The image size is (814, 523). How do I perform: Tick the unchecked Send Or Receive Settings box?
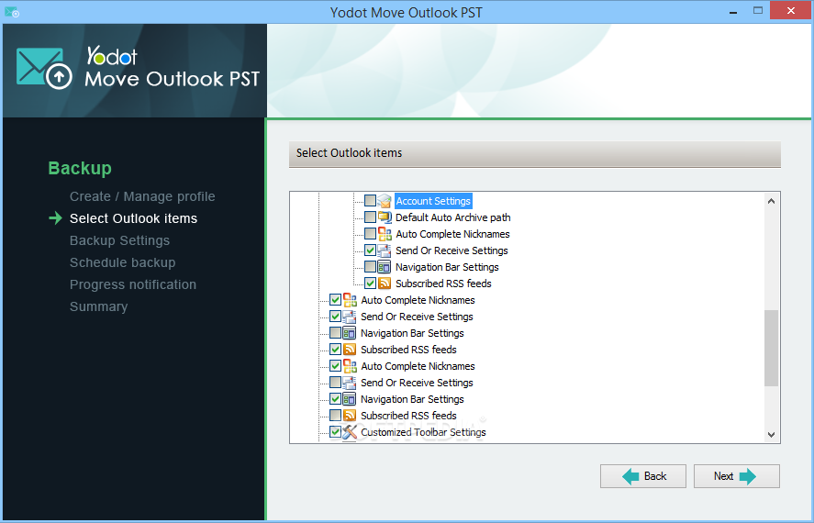(x=335, y=383)
